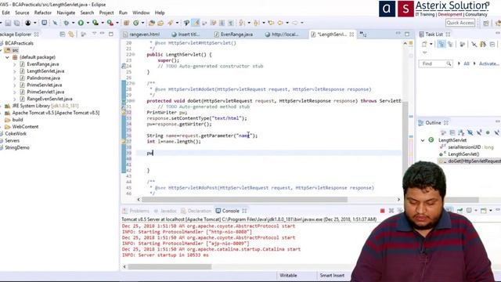The height and width of the screenshot is (282, 501).
Task: Select doGet method in Outline
Action: click(x=474, y=161)
